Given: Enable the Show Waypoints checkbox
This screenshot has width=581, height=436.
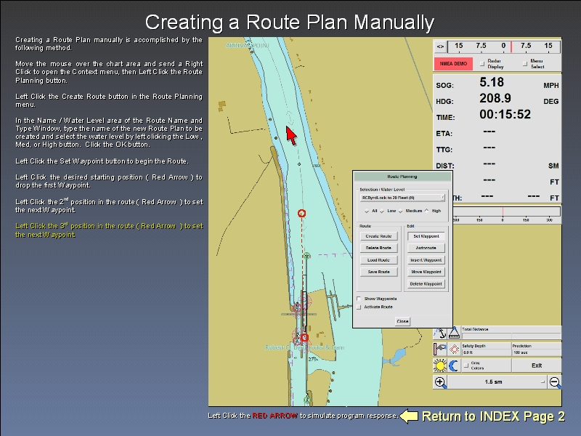Looking at the screenshot, I should 359,299.
